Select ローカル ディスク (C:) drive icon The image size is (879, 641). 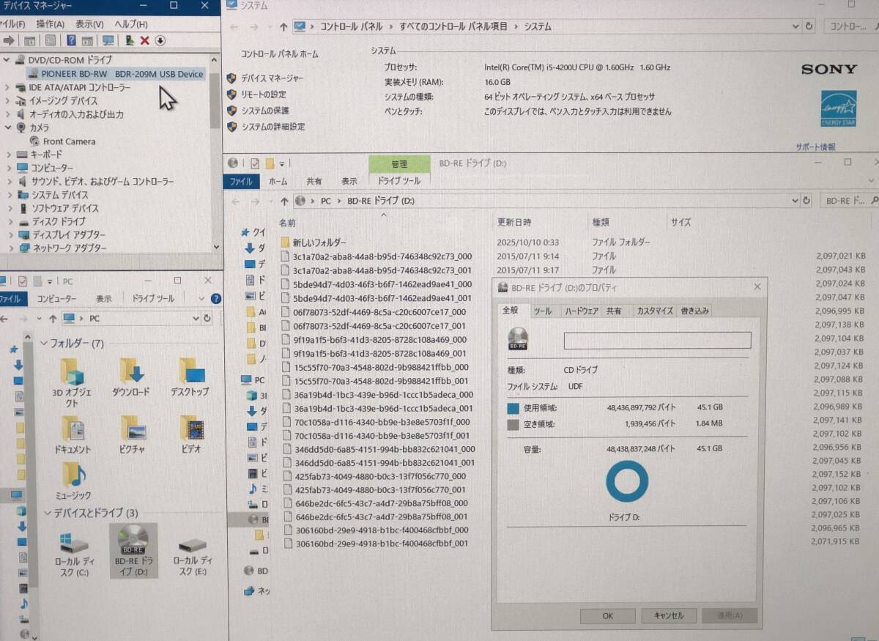click(73, 555)
